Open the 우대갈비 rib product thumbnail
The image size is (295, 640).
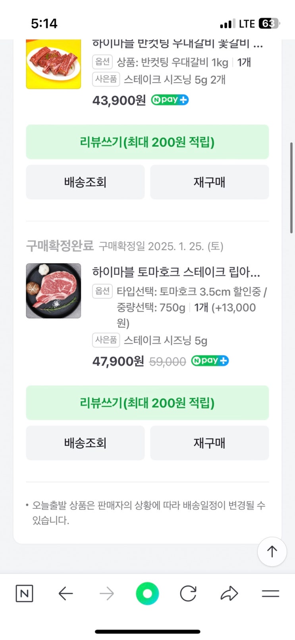coord(54,64)
